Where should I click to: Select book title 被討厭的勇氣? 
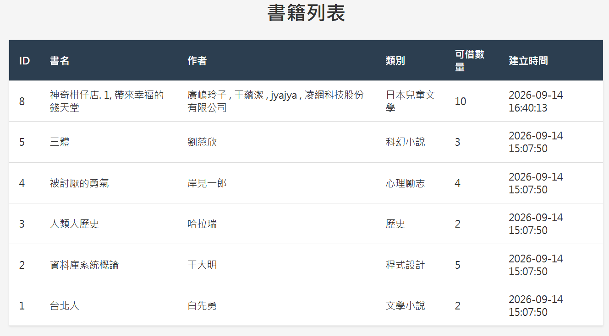pos(79,183)
